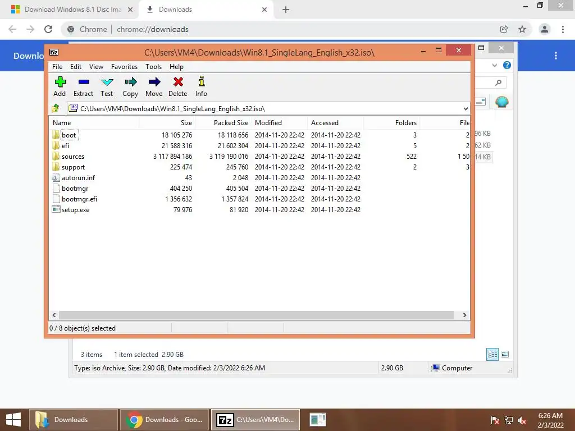Select the bootmgr file icon
The width and height of the screenshot is (575, 431).
pos(56,189)
